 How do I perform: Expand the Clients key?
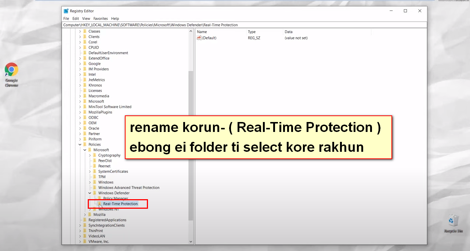click(x=80, y=37)
